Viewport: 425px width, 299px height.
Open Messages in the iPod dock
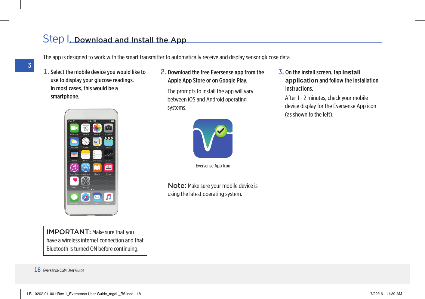coord(74,197)
